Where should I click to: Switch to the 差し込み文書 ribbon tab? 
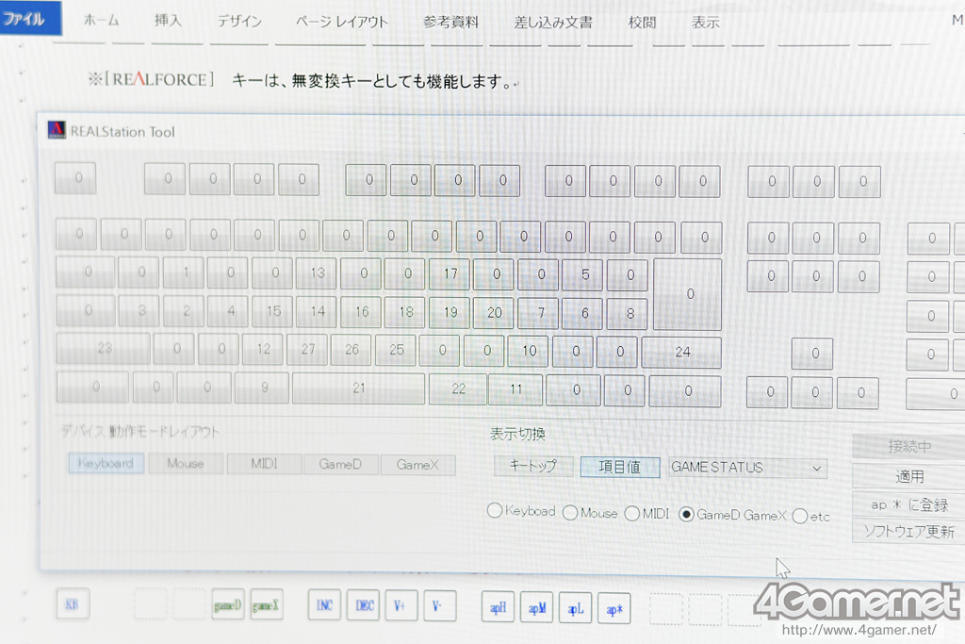point(552,23)
